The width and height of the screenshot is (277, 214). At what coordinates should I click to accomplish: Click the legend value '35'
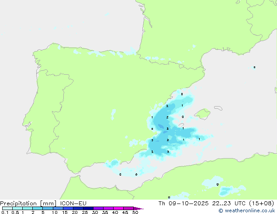pyautogui.click(x=105, y=212)
